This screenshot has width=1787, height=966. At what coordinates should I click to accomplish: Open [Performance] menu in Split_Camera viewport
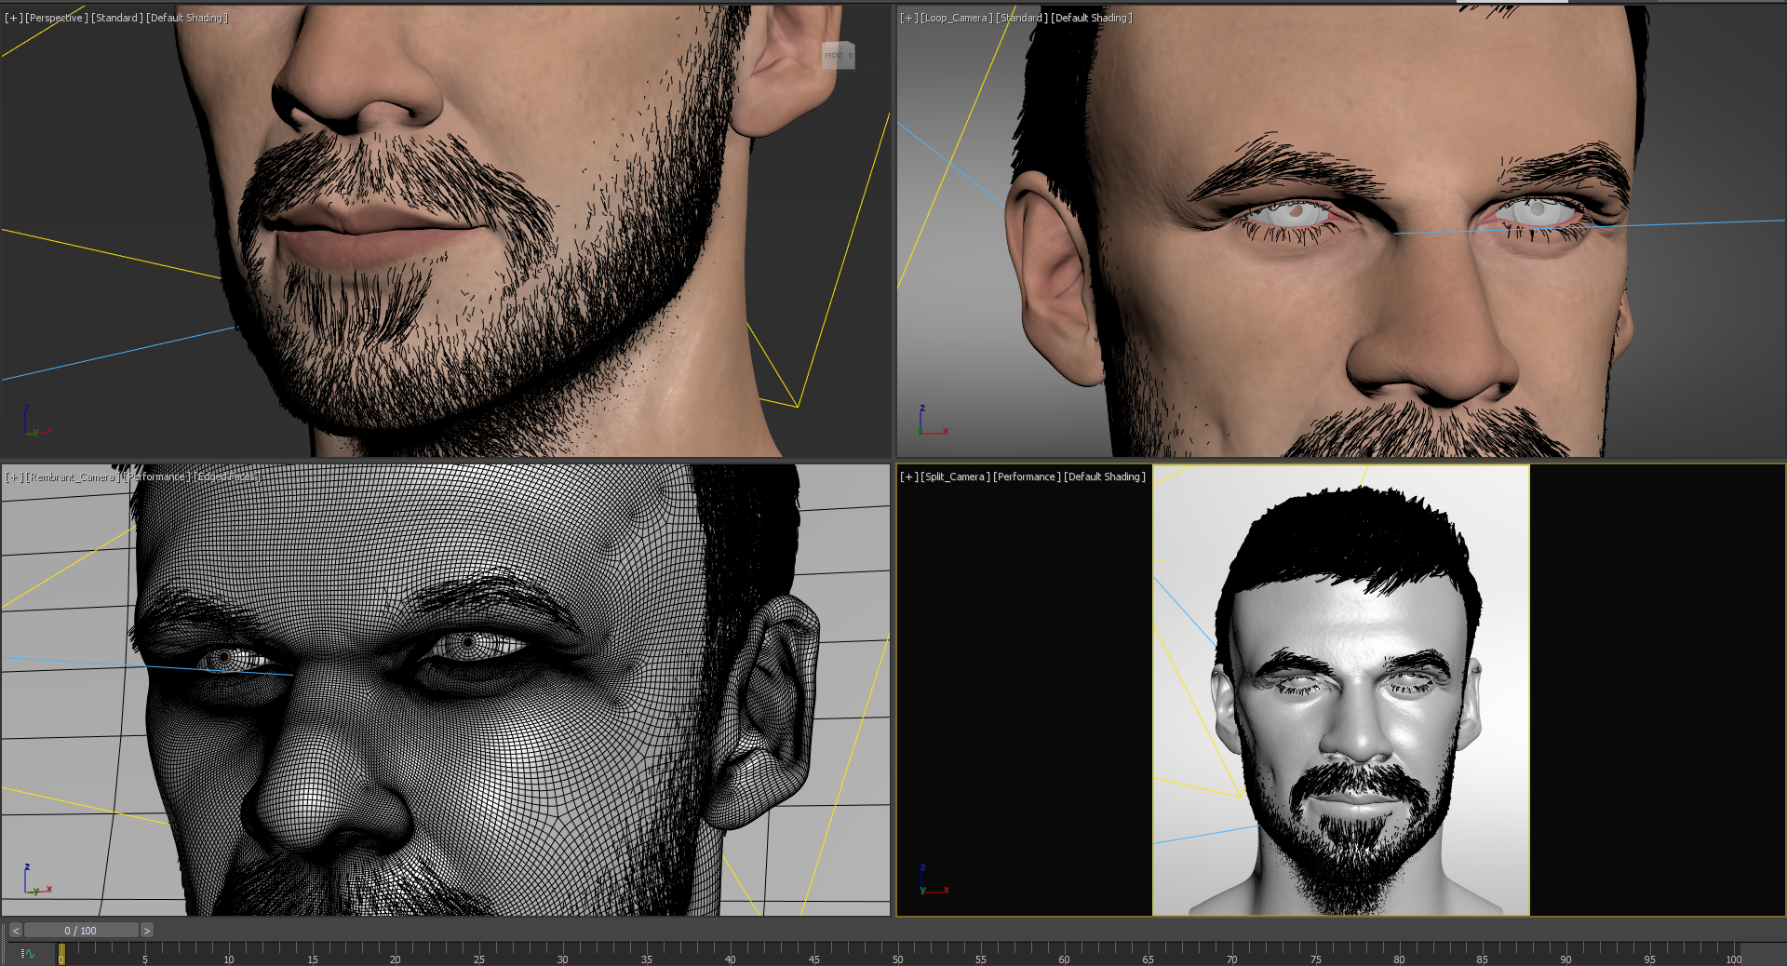[x=1027, y=476]
